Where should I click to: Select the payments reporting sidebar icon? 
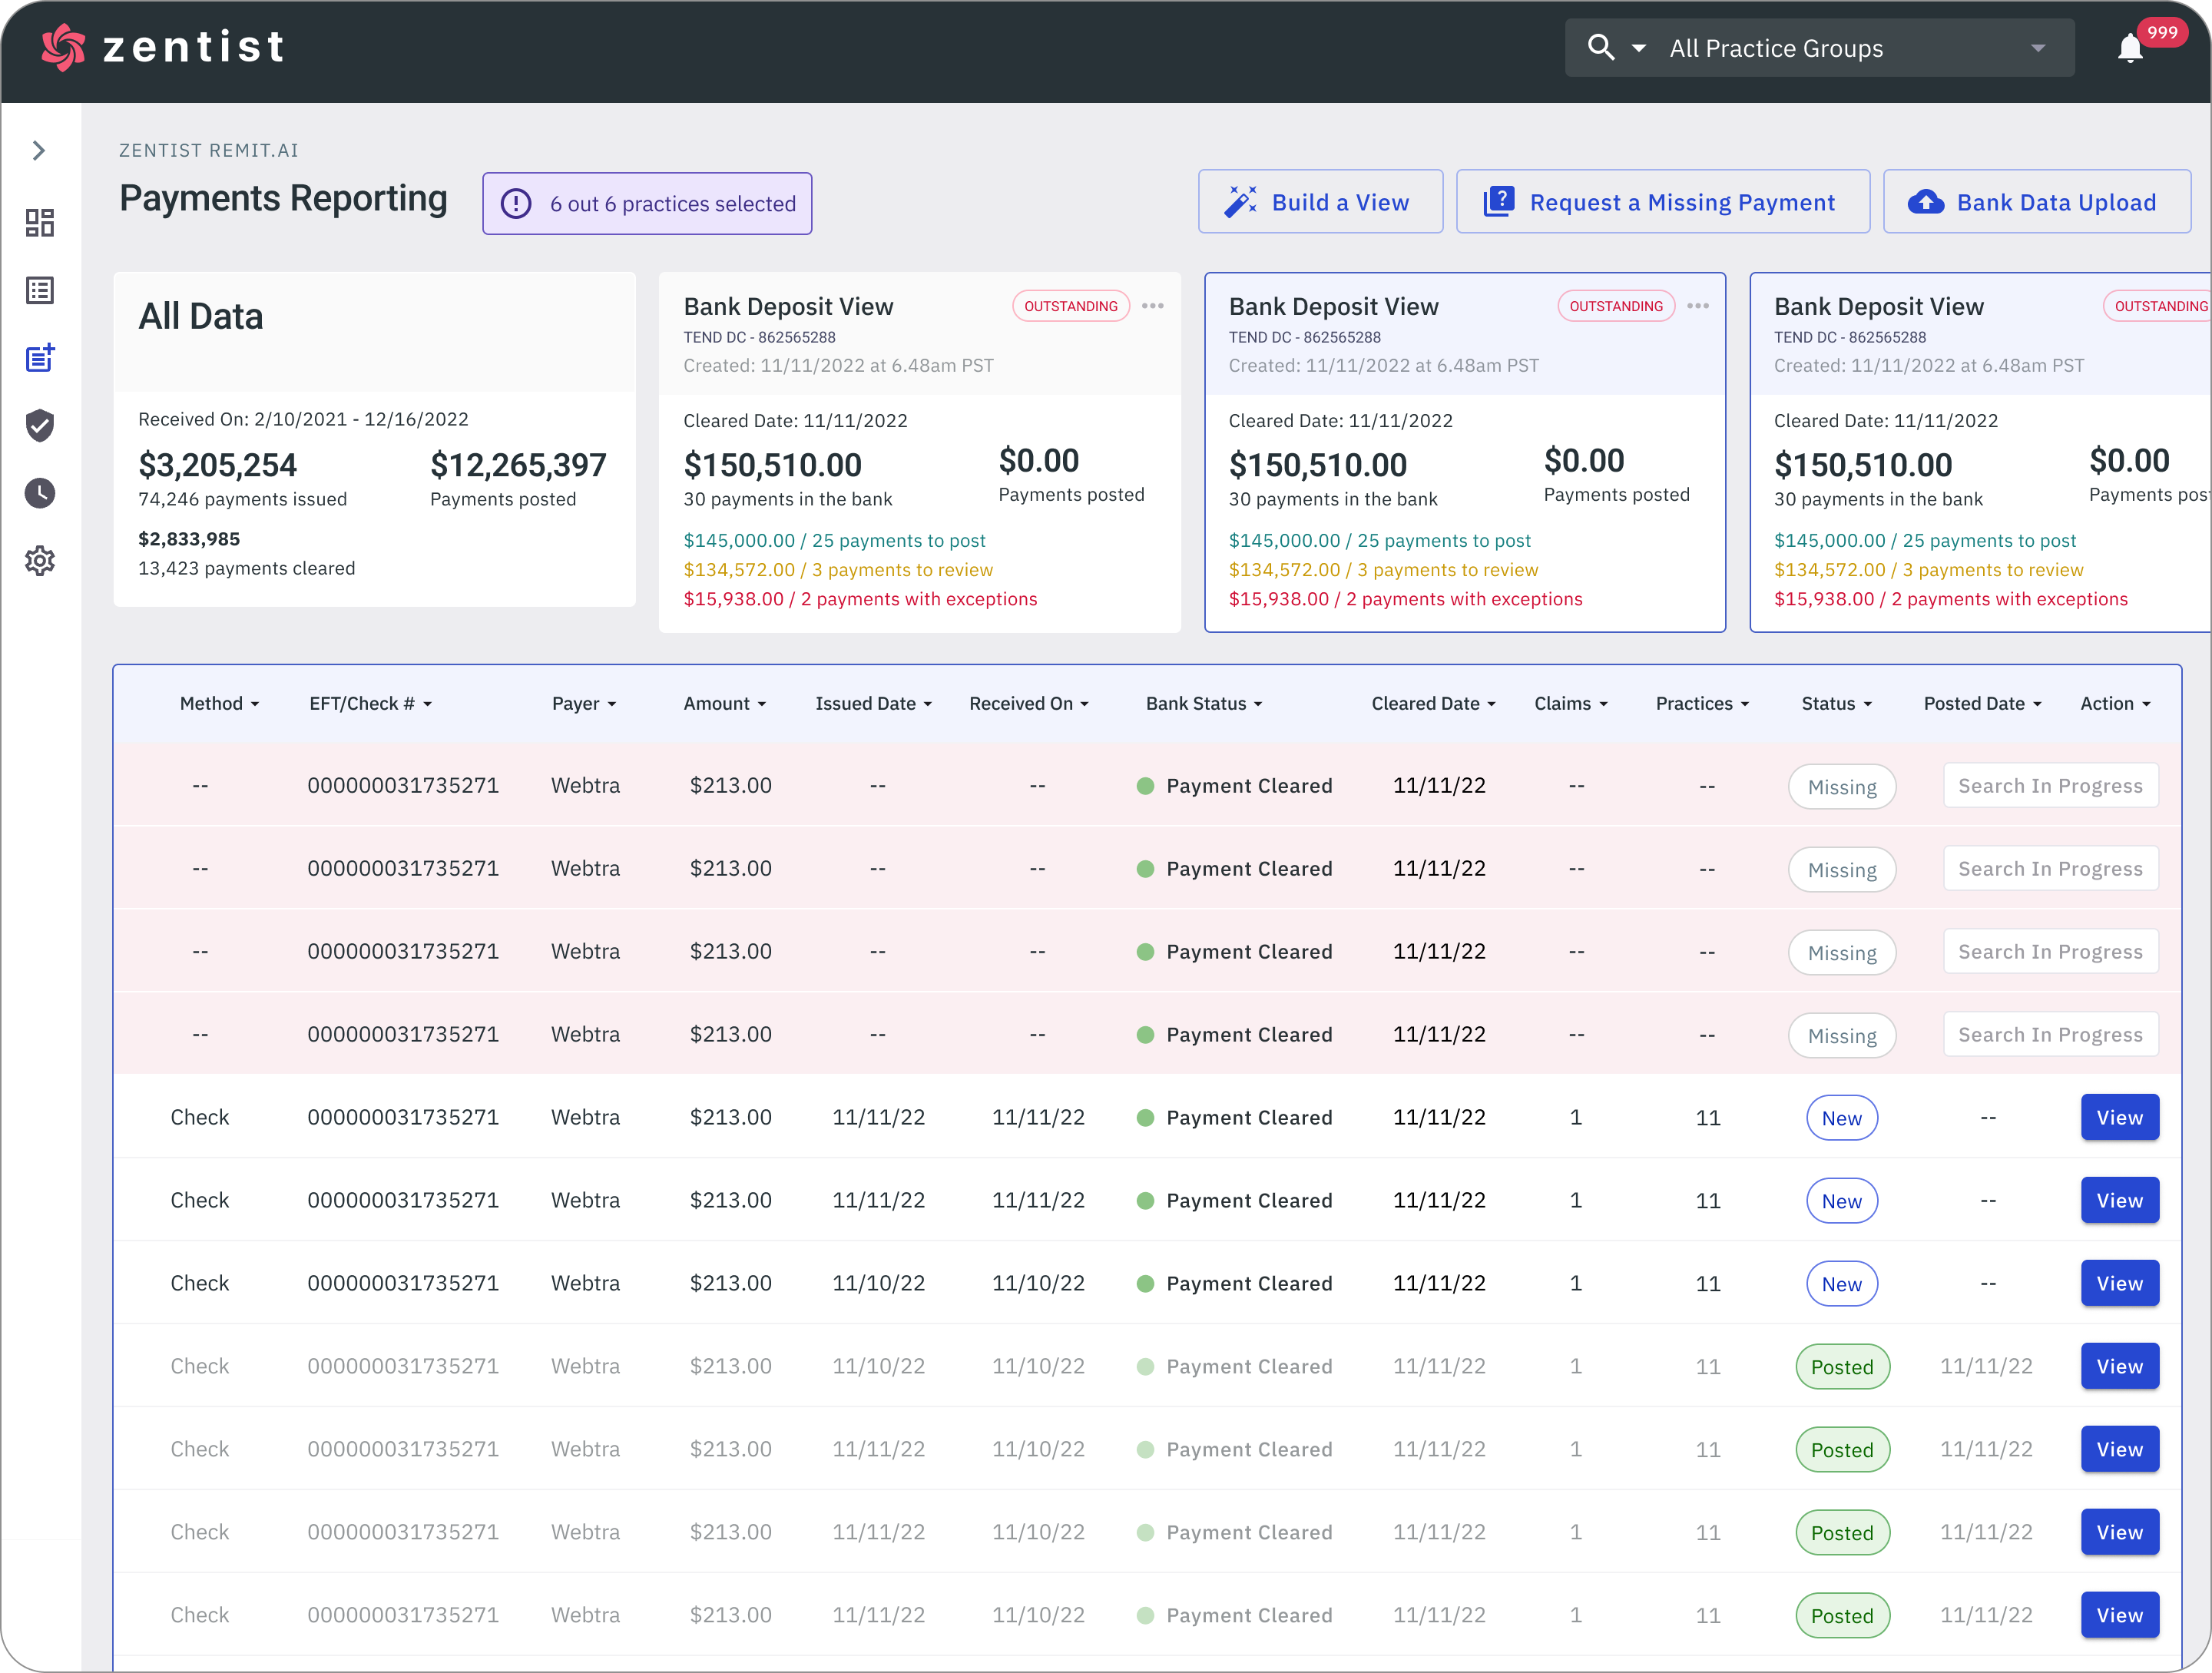click(x=40, y=358)
